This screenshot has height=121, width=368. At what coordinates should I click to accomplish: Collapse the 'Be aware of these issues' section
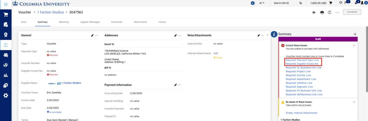click(354, 102)
